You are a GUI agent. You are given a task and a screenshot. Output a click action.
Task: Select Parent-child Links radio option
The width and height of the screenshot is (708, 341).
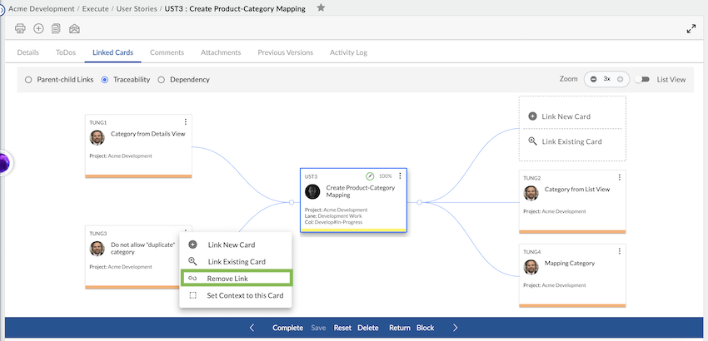(x=28, y=80)
